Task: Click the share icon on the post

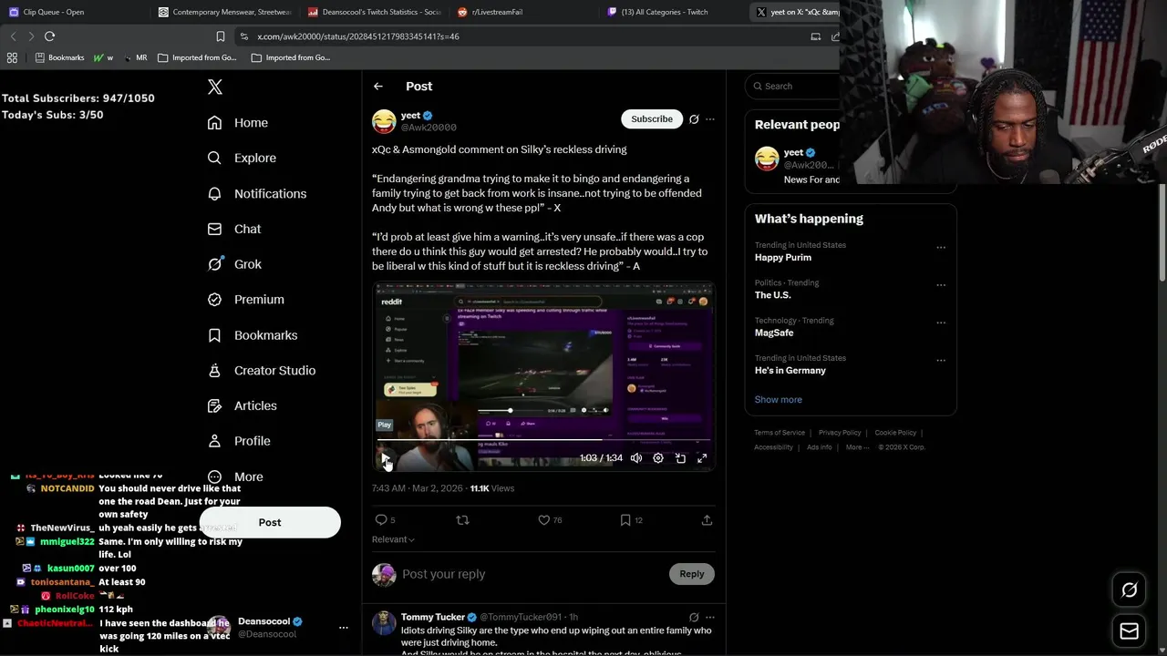Action: (x=707, y=520)
